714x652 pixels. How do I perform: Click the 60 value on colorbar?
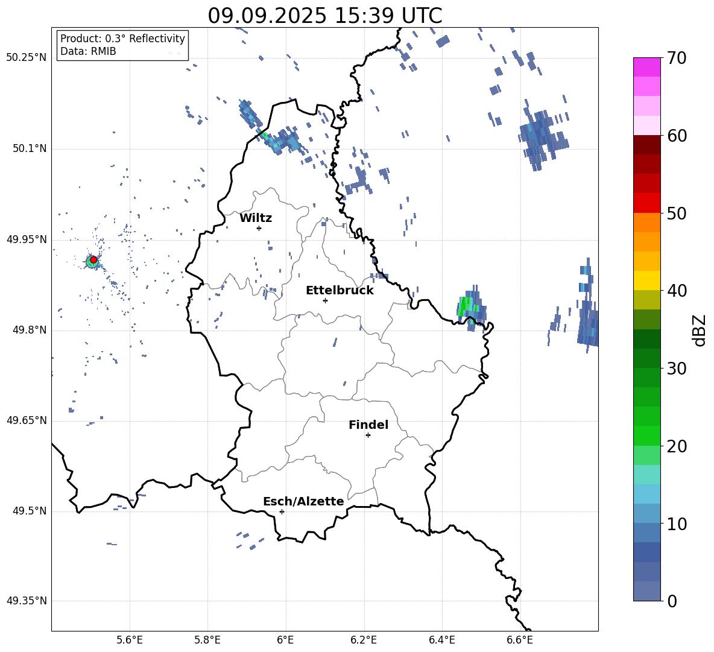click(677, 136)
